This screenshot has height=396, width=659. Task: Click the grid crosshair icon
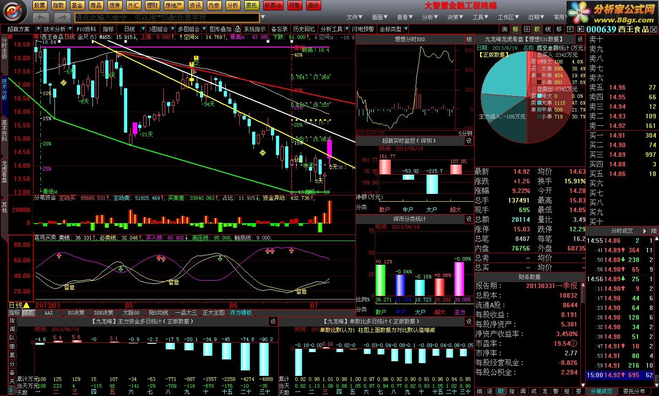(x=526, y=29)
